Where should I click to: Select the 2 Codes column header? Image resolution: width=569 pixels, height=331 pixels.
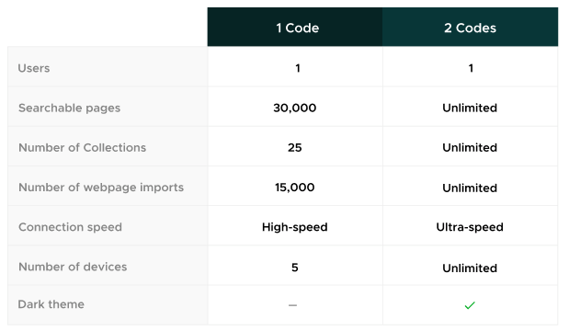click(471, 27)
